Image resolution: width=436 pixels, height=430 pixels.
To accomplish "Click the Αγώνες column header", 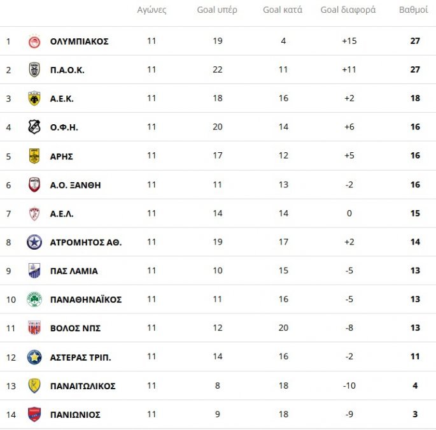I will 151,10.
